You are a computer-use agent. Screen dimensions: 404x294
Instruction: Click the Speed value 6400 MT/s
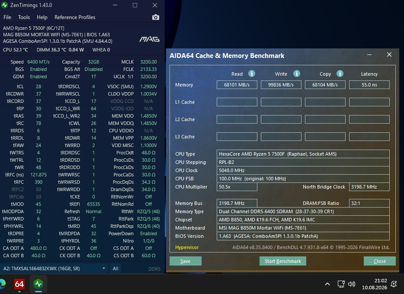[x=38, y=62]
